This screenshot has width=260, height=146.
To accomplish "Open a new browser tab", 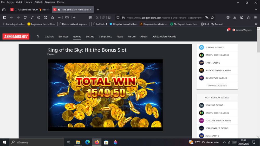I will coord(98,10).
